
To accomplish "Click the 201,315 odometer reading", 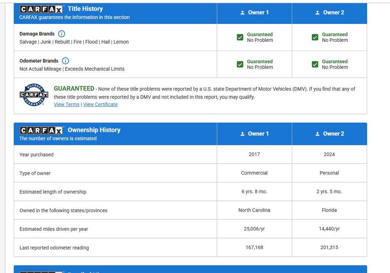I will [329, 248].
